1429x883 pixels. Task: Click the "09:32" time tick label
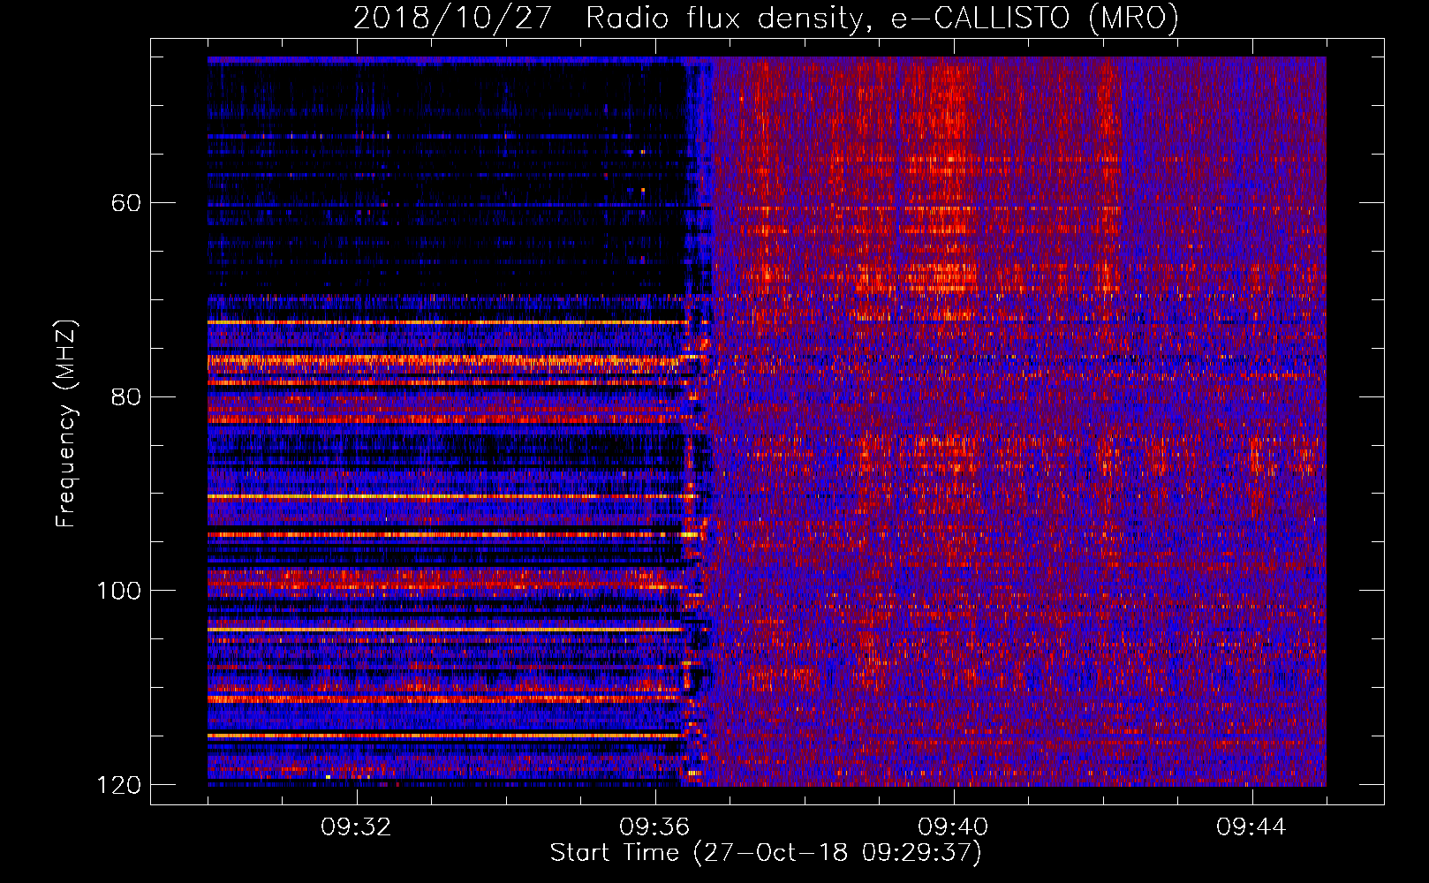356,827
